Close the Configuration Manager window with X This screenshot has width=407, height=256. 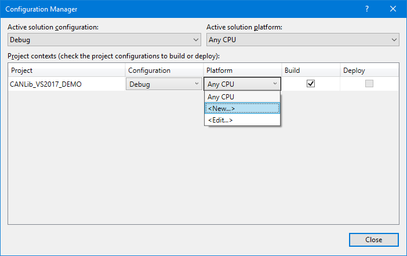(393, 9)
